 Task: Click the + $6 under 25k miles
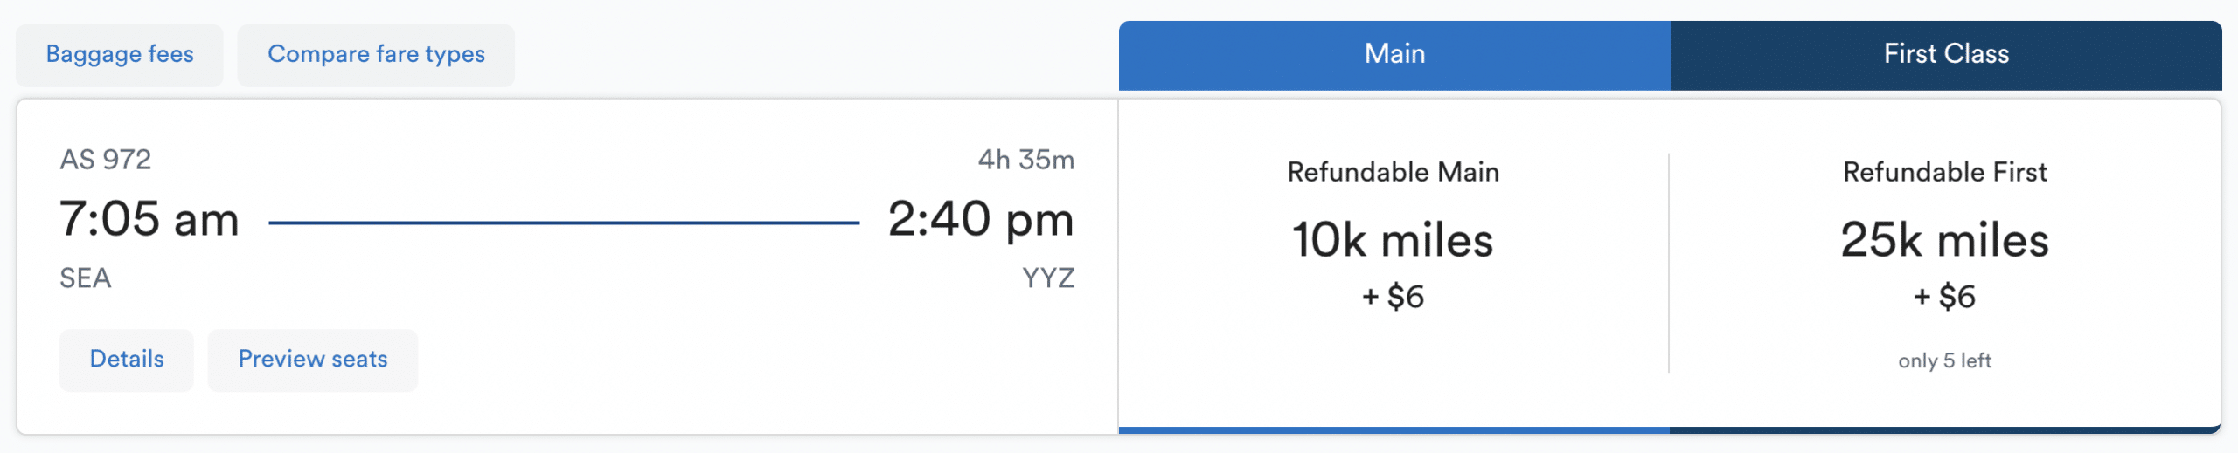(1944, 297)
